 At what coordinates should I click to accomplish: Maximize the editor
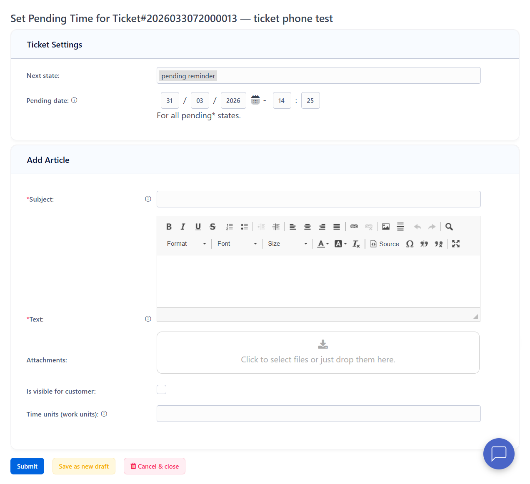tap(456, 244)
